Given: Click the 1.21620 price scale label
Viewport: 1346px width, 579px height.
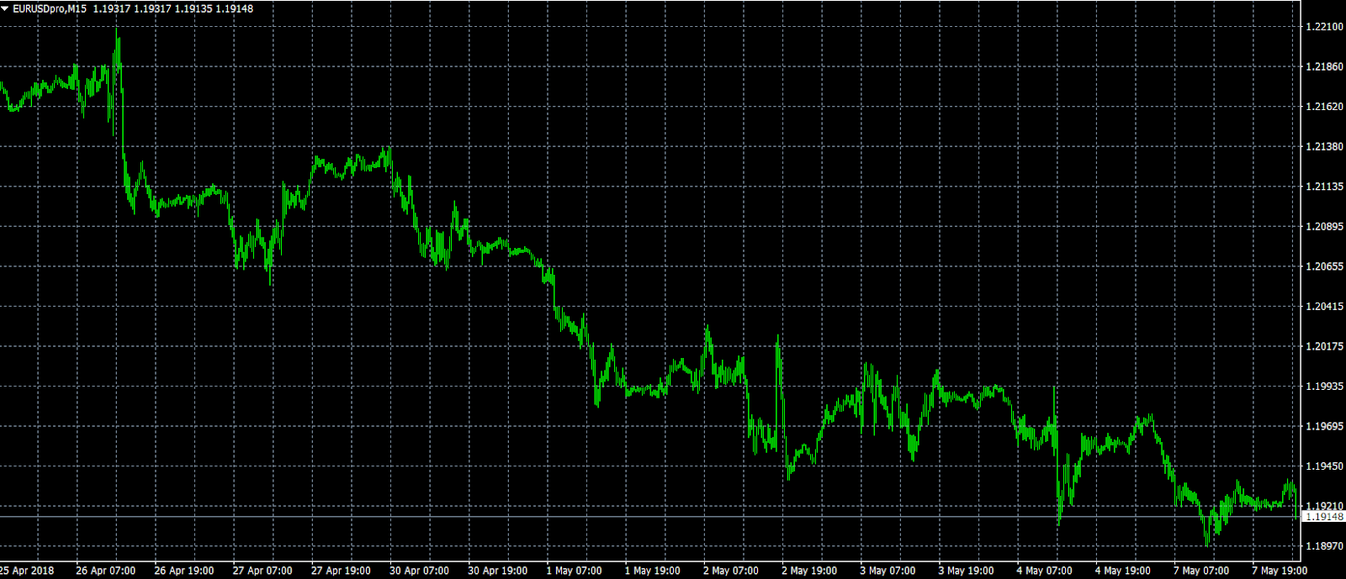Looking at the screenshot, I should pyautogui.click(x=1324, y=107).
